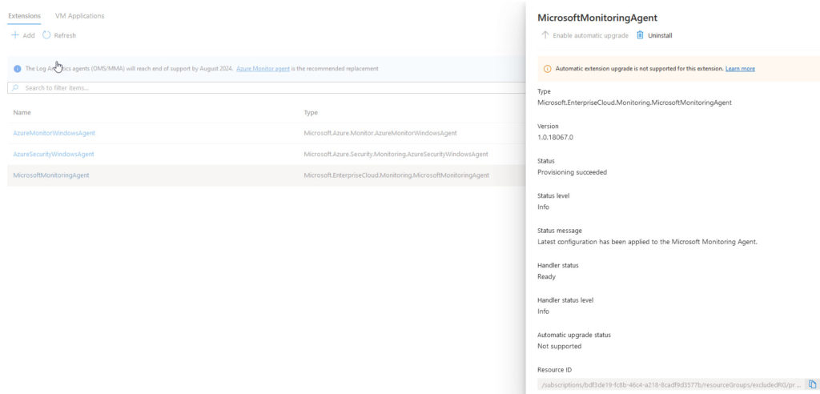
Task: Click the Version label in the details panel
Action: [548, 126]
